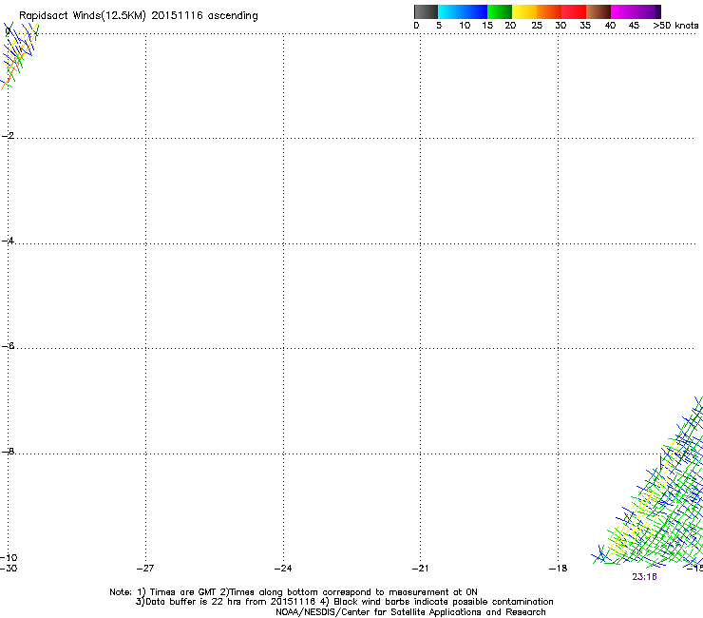The width and height of the screenshot is (703, 618).
Task: Click the purple '23:16' swath time label
Action: [644, 577]
